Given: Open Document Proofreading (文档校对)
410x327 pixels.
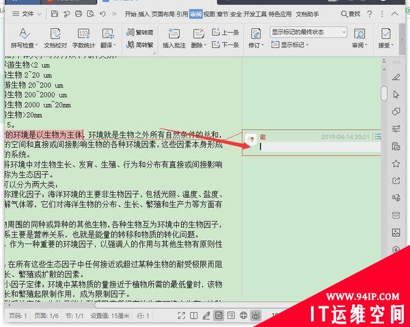Looking at the screenshot, I should coord(55,38).
